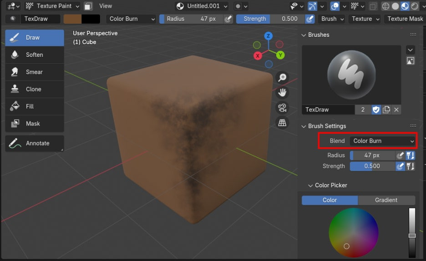This screenshot has height=261, width=426.
Task: Toggle viewport overlays button
Action: 335,6
